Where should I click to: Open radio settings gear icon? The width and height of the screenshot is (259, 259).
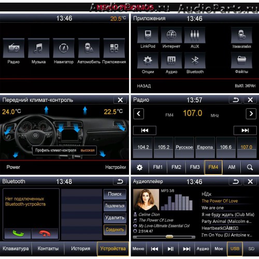(139, 167)
